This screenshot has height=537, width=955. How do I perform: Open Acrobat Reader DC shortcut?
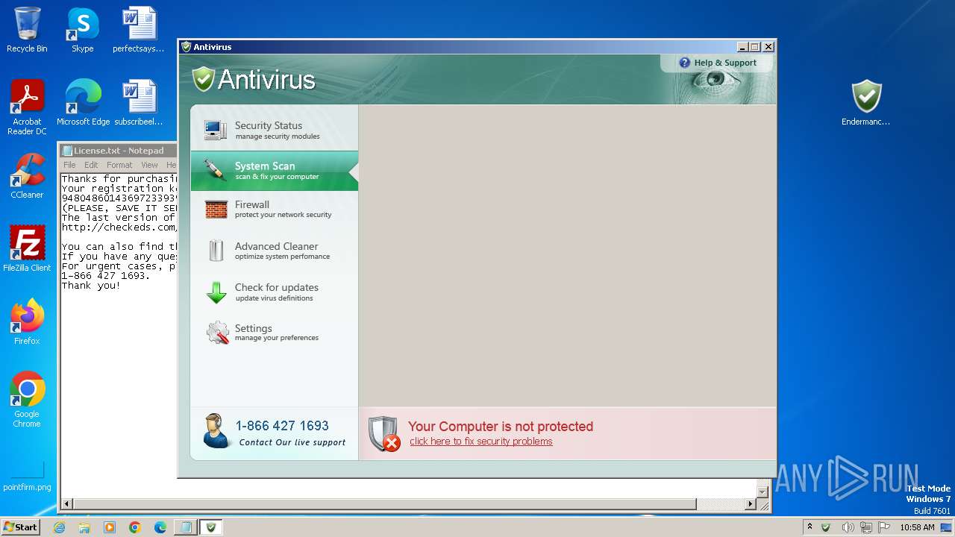[27, 107]
